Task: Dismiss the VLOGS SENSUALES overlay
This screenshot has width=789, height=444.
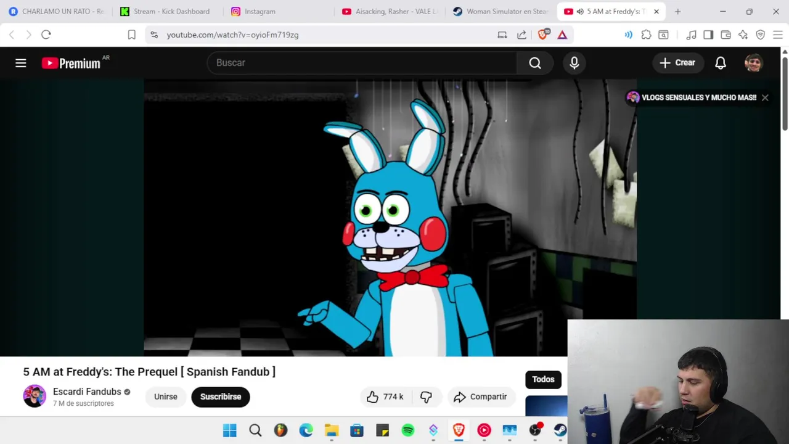Action: point(764,97)
